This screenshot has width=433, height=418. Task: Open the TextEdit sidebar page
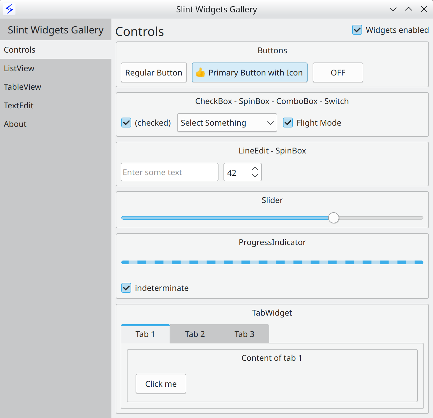tap(56, 105)
